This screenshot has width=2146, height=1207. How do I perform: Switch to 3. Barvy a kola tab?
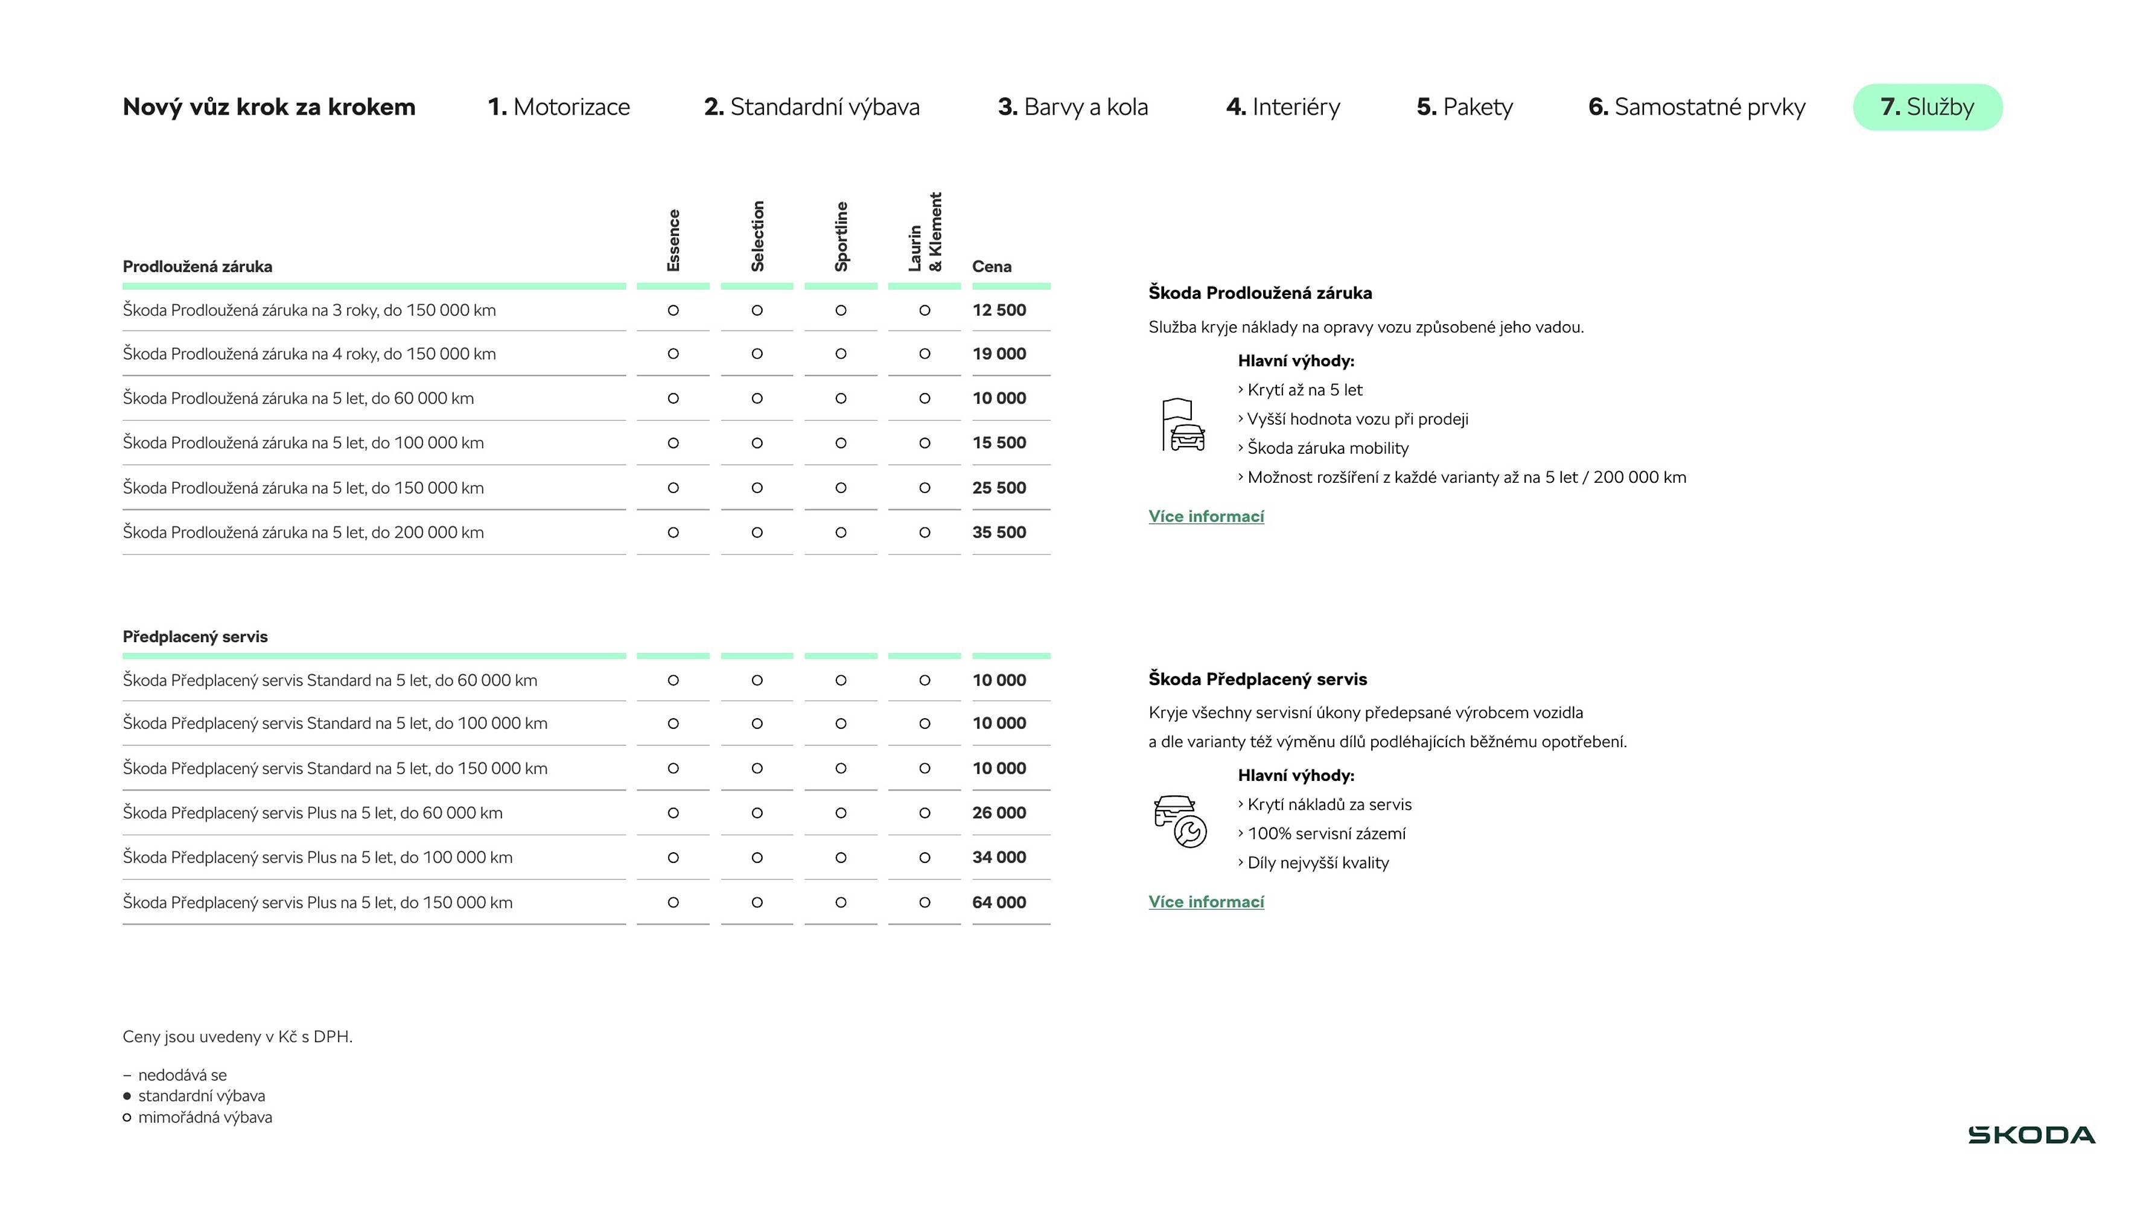click(x=1072, y=107)
